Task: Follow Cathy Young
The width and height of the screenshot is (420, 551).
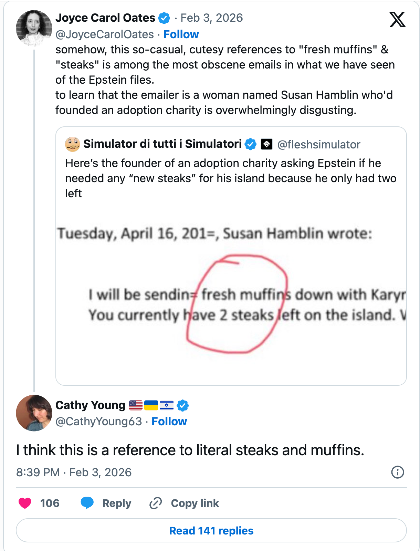Action: pos(169,422)
